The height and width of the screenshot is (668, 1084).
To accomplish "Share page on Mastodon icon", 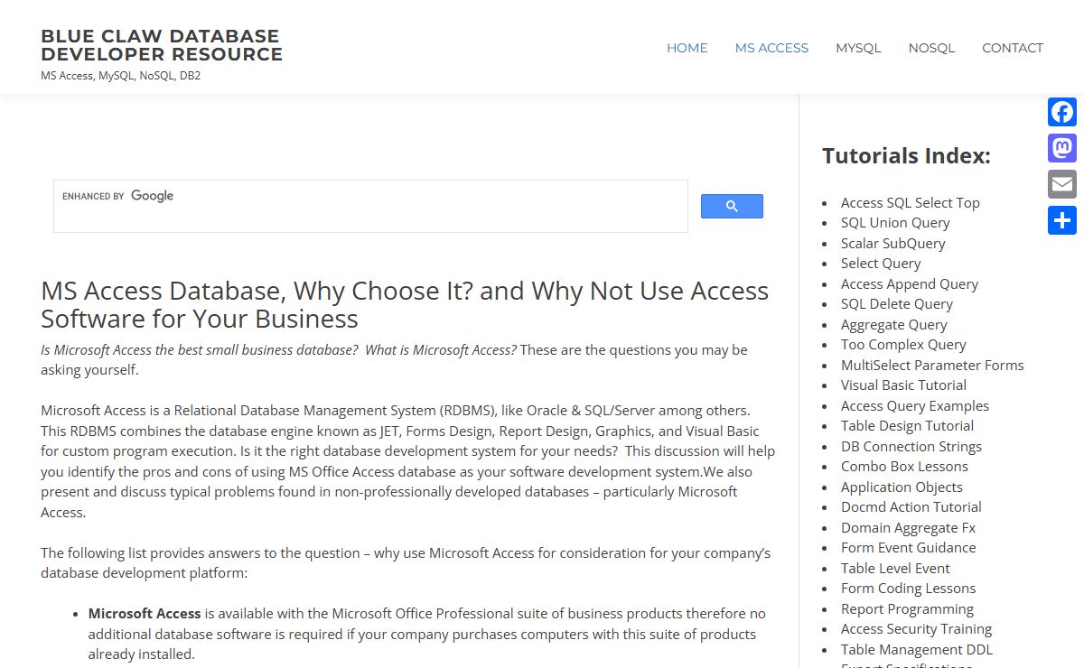I will 1062,148.
